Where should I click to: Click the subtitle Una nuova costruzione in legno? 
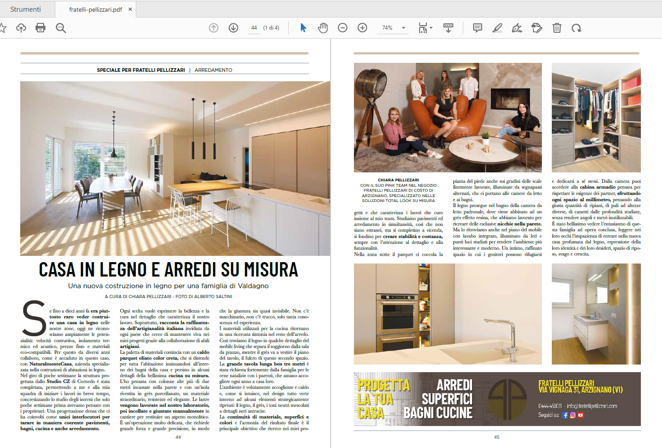(x=169, y=286)
